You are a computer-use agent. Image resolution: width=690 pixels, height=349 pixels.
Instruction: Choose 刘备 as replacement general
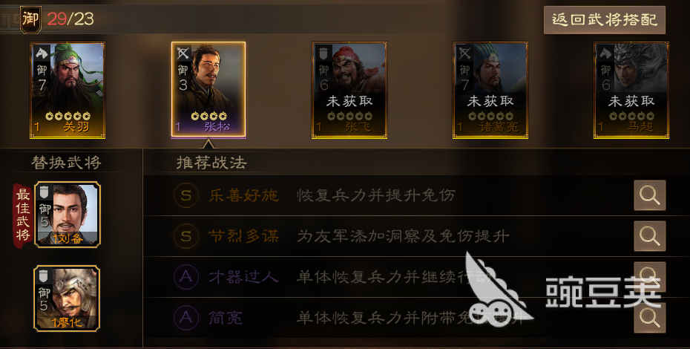click(x=68, y=215)
